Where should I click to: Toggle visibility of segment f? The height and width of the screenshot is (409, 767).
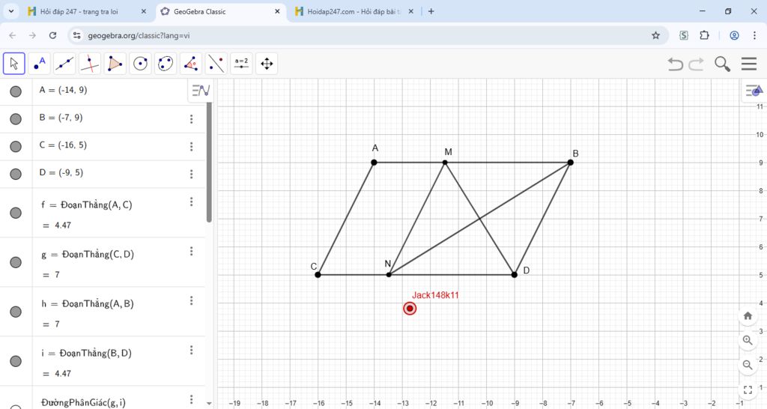pos(16,213)
